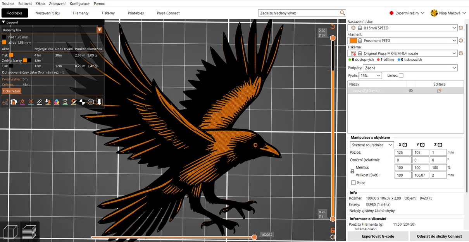This screenshot has width=469, height=242.
Task: Toggle pause prints hourglass icon
Action: 65,102
